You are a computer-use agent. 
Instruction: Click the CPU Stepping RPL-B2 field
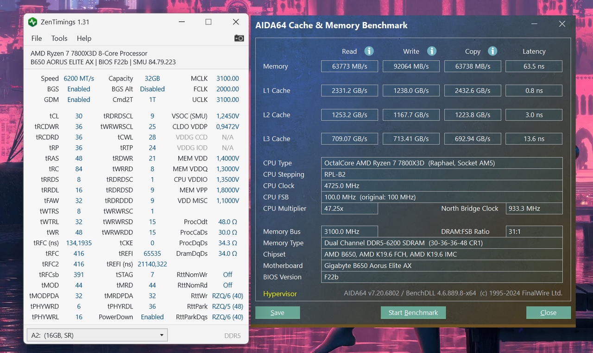(442, 174)
